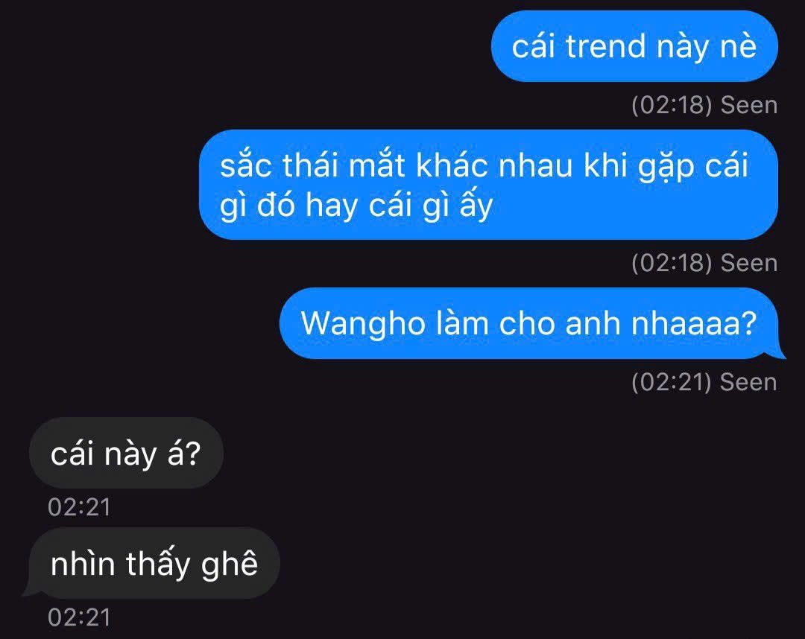
Task: Click the 02:21 timestamp under "cái này á?"
Action: [x=79, y=507]
